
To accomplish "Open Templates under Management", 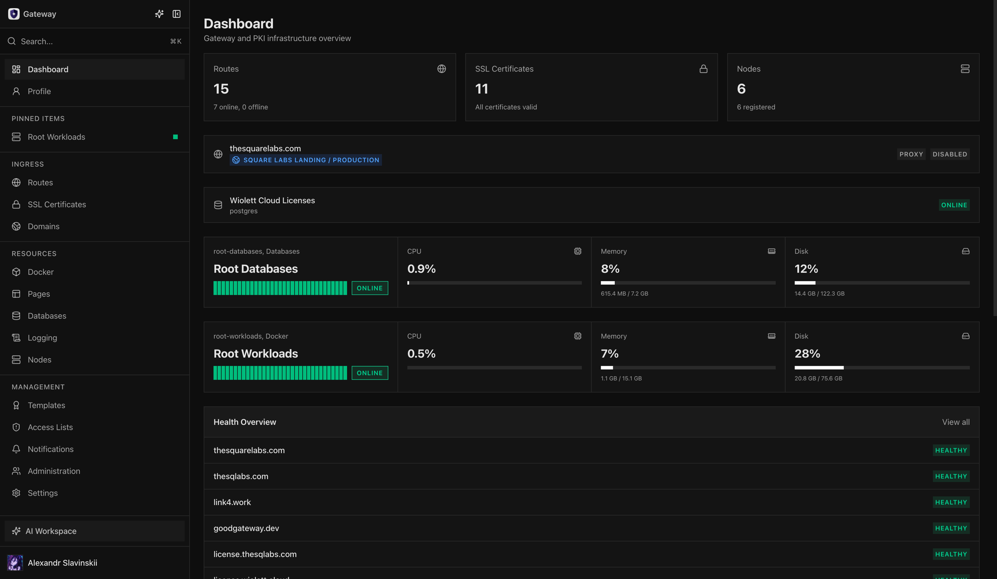I will point(95,405).
